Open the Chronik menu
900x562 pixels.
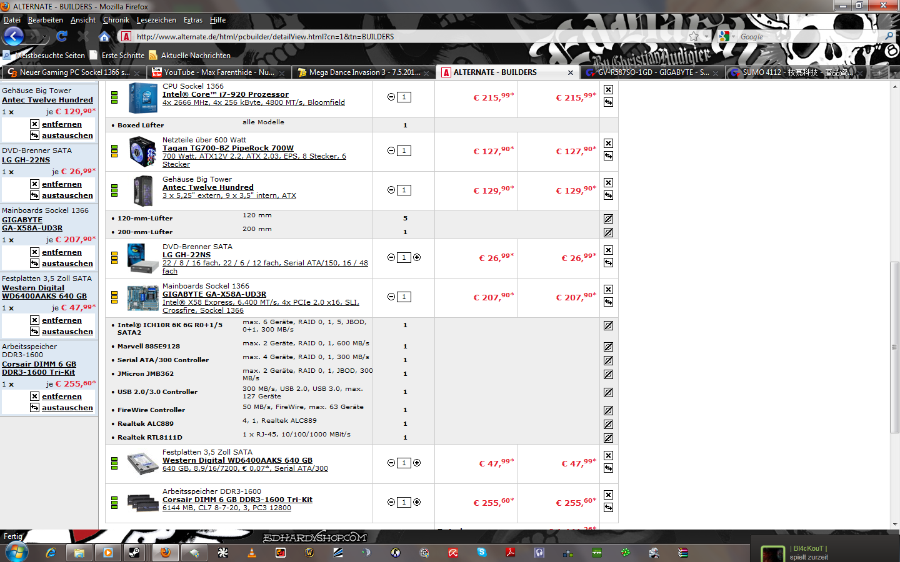pos(116,20)
